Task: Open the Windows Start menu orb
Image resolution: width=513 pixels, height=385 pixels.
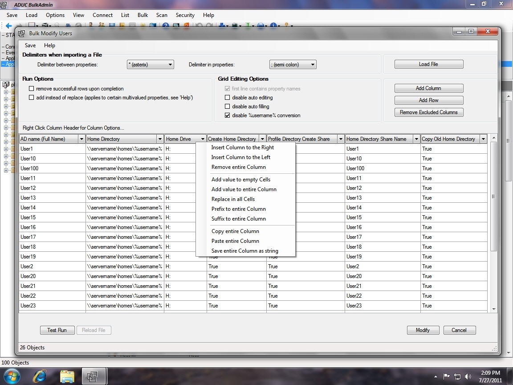Action: point(12,376)
